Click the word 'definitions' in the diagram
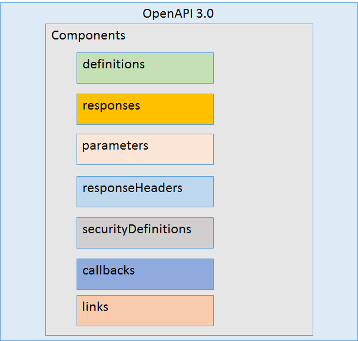The width and height of the screenshot is (358, 341). 114,64
